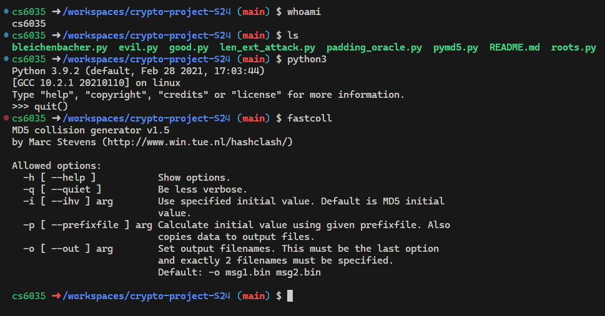The height and width of the screenshot is (316, 605).
Task: Open the hashclash URL link
Action: [x=197, y=142]
